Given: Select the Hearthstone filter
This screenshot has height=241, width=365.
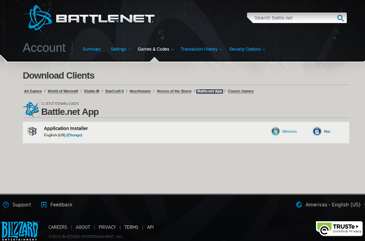Looking at the screenshot, I should 140,91.
